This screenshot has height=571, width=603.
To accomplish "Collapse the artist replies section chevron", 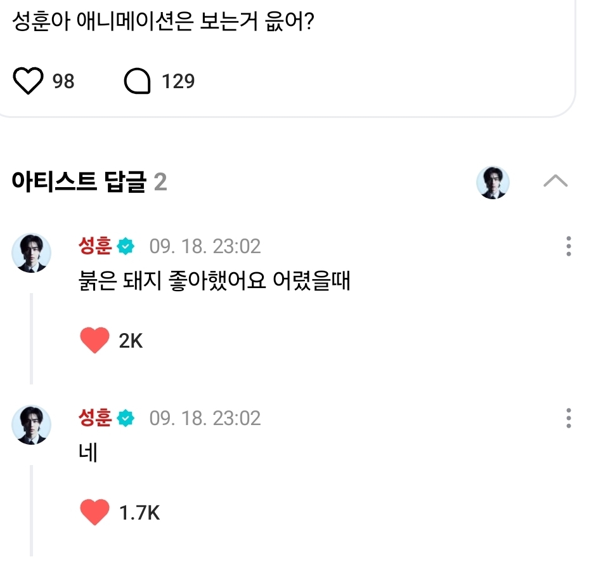I will [555, 183].
